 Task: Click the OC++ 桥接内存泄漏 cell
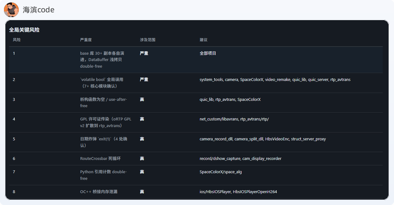(x=99, y=191)
